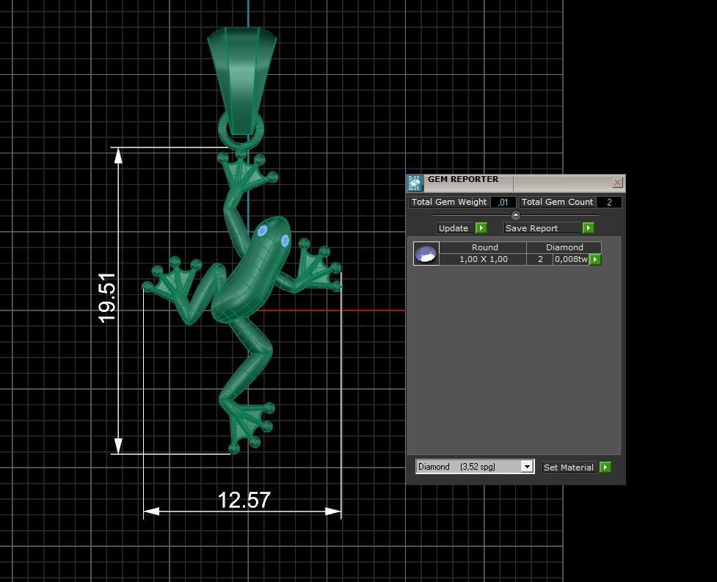Click the Round shape cell
Image resolution: width=717 pixels, height=582 pixels.
pyautogui.click(x=484, y=247)
